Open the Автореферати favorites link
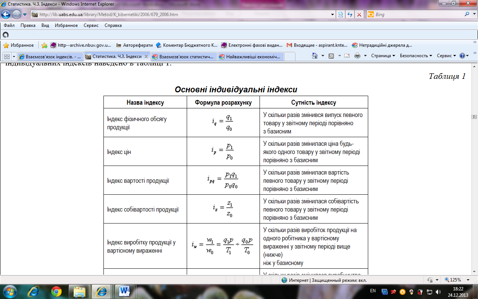Viewport: 478px width, 299px height. (x=134, y=45)
